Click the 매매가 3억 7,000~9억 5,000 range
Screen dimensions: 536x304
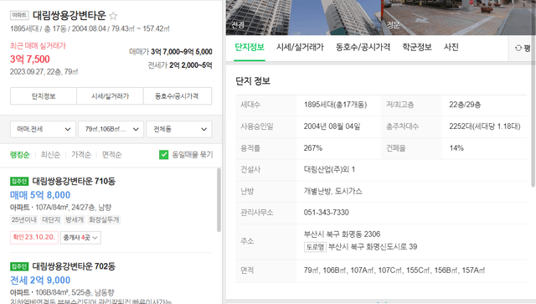pyautogui.click(x=171, y=52)
